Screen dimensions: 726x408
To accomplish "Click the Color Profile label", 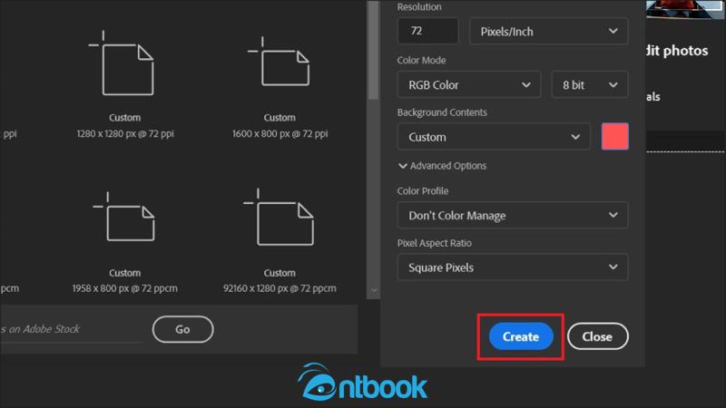I will coord(423,190).
